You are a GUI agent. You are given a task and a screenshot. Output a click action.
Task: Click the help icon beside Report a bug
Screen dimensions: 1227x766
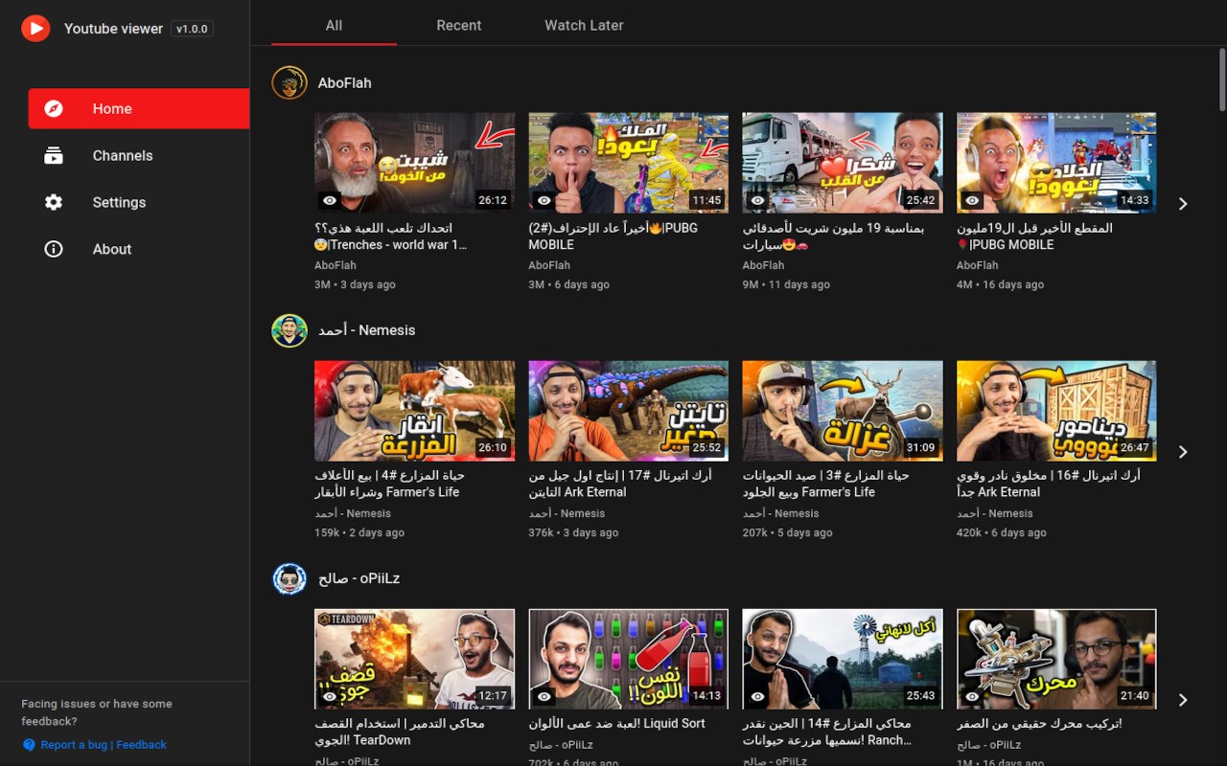pos(29,745)
